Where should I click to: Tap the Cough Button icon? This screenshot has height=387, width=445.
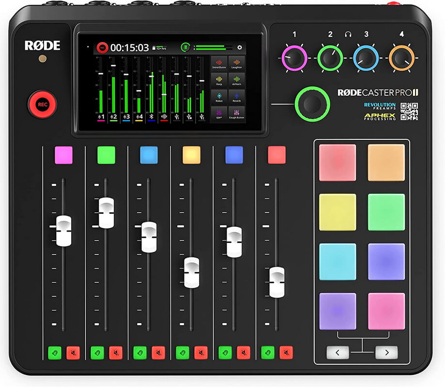point(237,113)
